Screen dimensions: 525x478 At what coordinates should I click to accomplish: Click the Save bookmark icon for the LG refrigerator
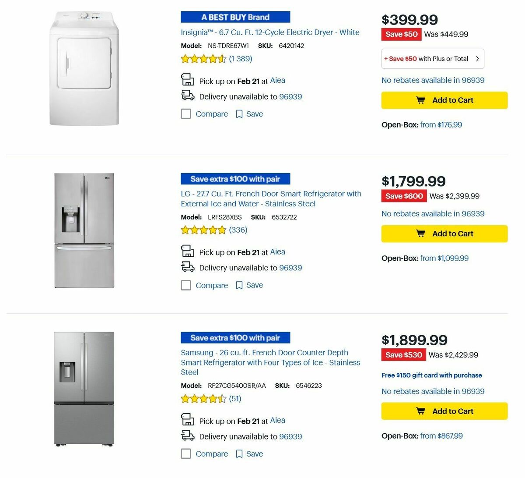click(x=239, y=285)
